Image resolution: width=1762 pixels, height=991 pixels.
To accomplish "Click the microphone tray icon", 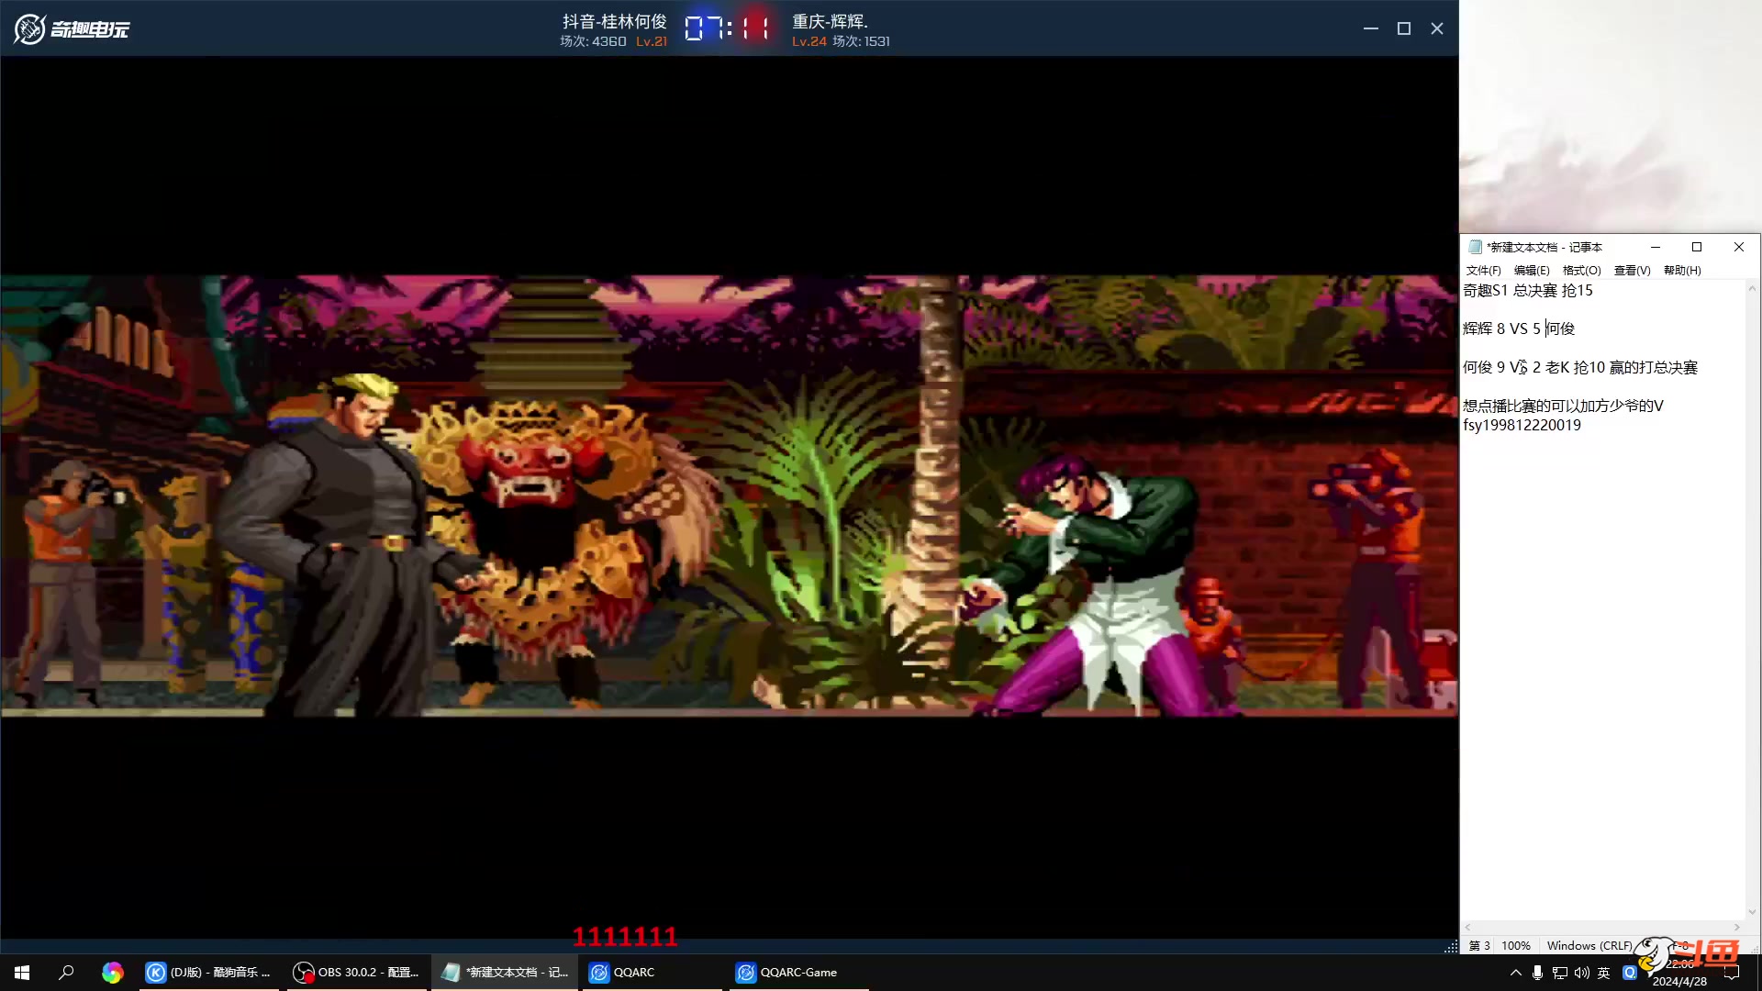I will [1537, 973].
